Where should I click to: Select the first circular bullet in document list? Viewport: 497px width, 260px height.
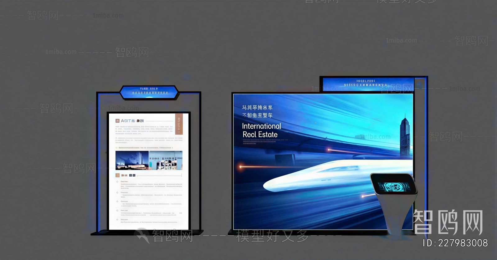[117, 182]
